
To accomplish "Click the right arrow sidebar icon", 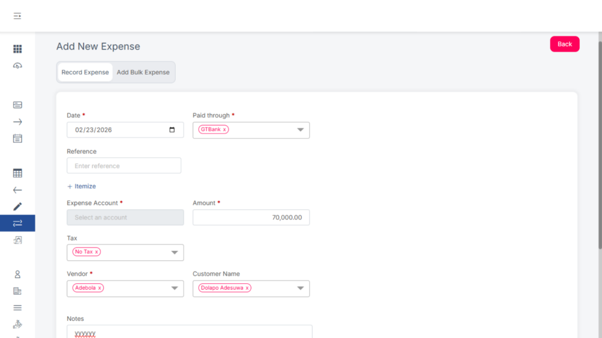I will tap(18, 122).
